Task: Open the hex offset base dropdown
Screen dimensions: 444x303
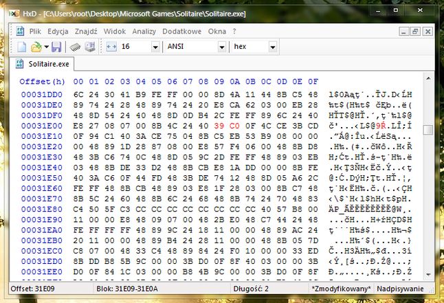Action: [272, 47]
